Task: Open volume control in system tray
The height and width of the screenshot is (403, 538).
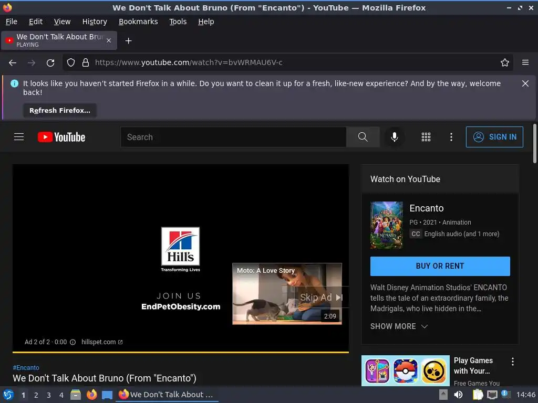Action: tap(458, 395)
